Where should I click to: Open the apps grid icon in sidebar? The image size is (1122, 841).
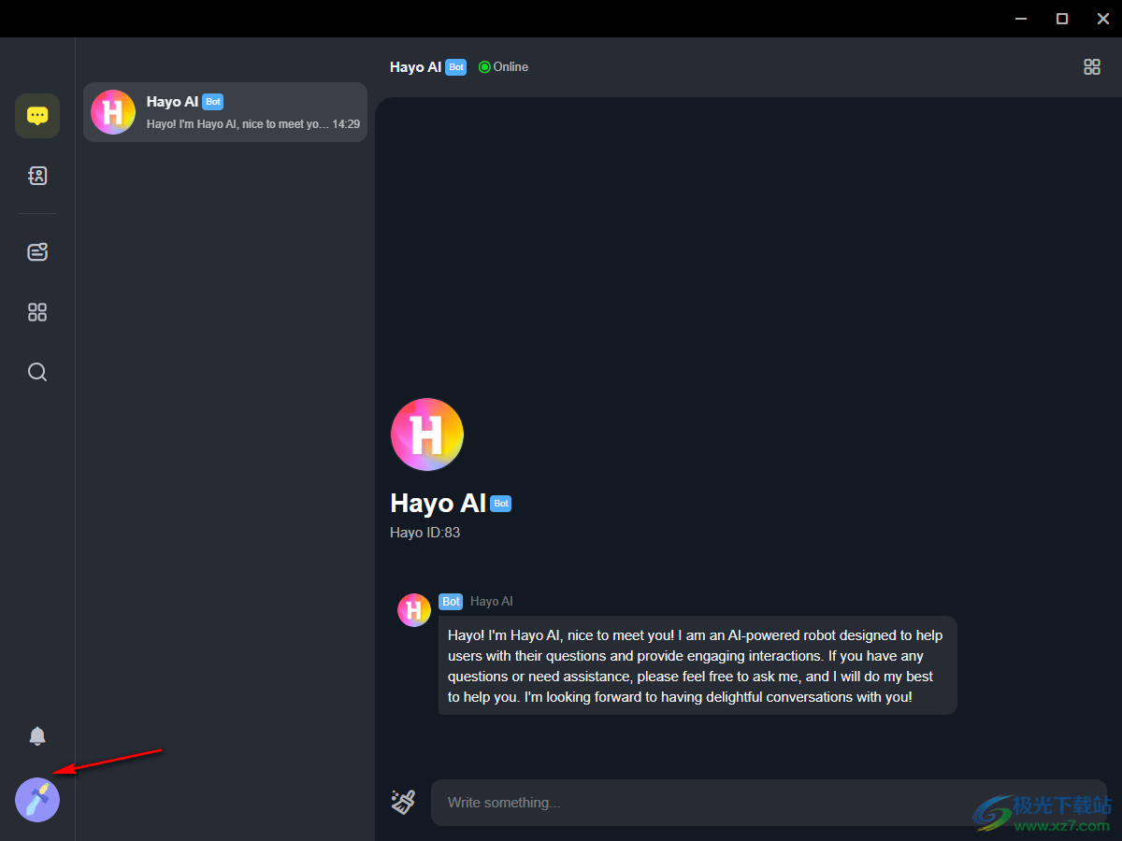pos(37,312)
